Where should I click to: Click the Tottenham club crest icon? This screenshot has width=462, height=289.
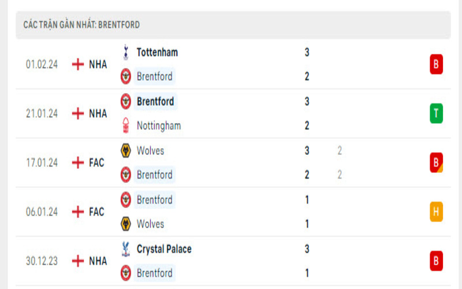point(125,52)
